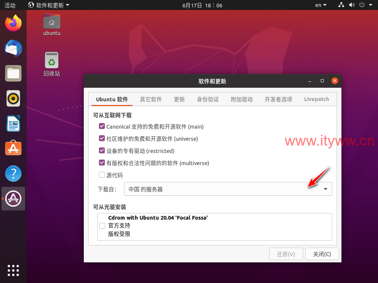This screenshot has width=378, height=283.
Task: Launch LibreOffice Writer from the dock
Action: [x=13, y=123]
